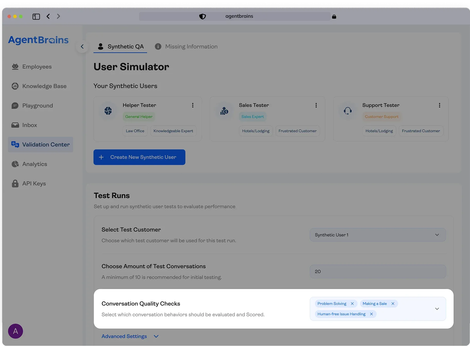Open Support Tester three-dot options menu
Viewport: 470px width, 346px height.
coord(439,105)
